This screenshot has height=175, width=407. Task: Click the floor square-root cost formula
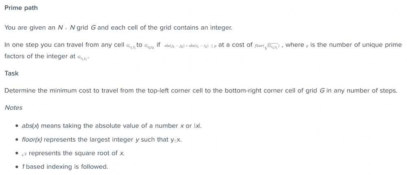click(267, 46)
